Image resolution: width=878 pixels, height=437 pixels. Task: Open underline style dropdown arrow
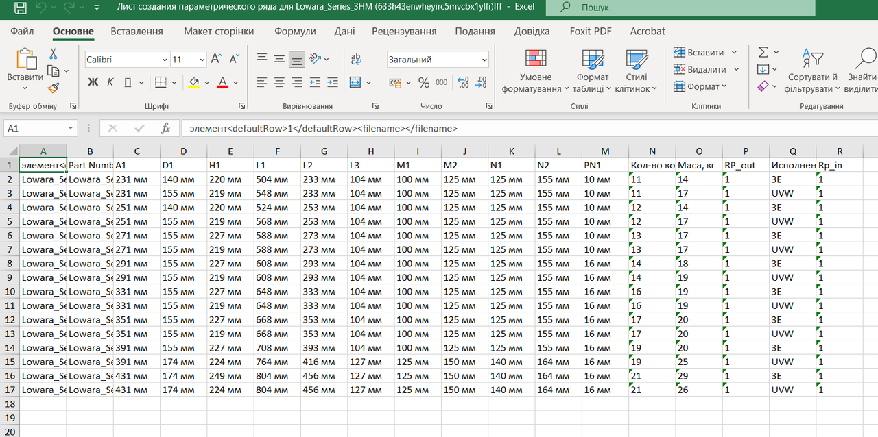coord(141,82)
